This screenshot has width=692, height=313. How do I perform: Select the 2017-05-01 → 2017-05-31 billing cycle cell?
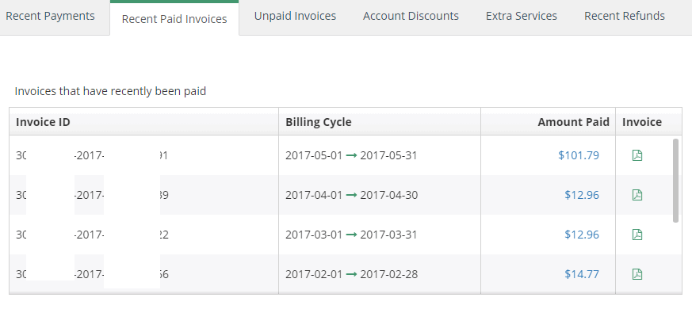[380, 155]
